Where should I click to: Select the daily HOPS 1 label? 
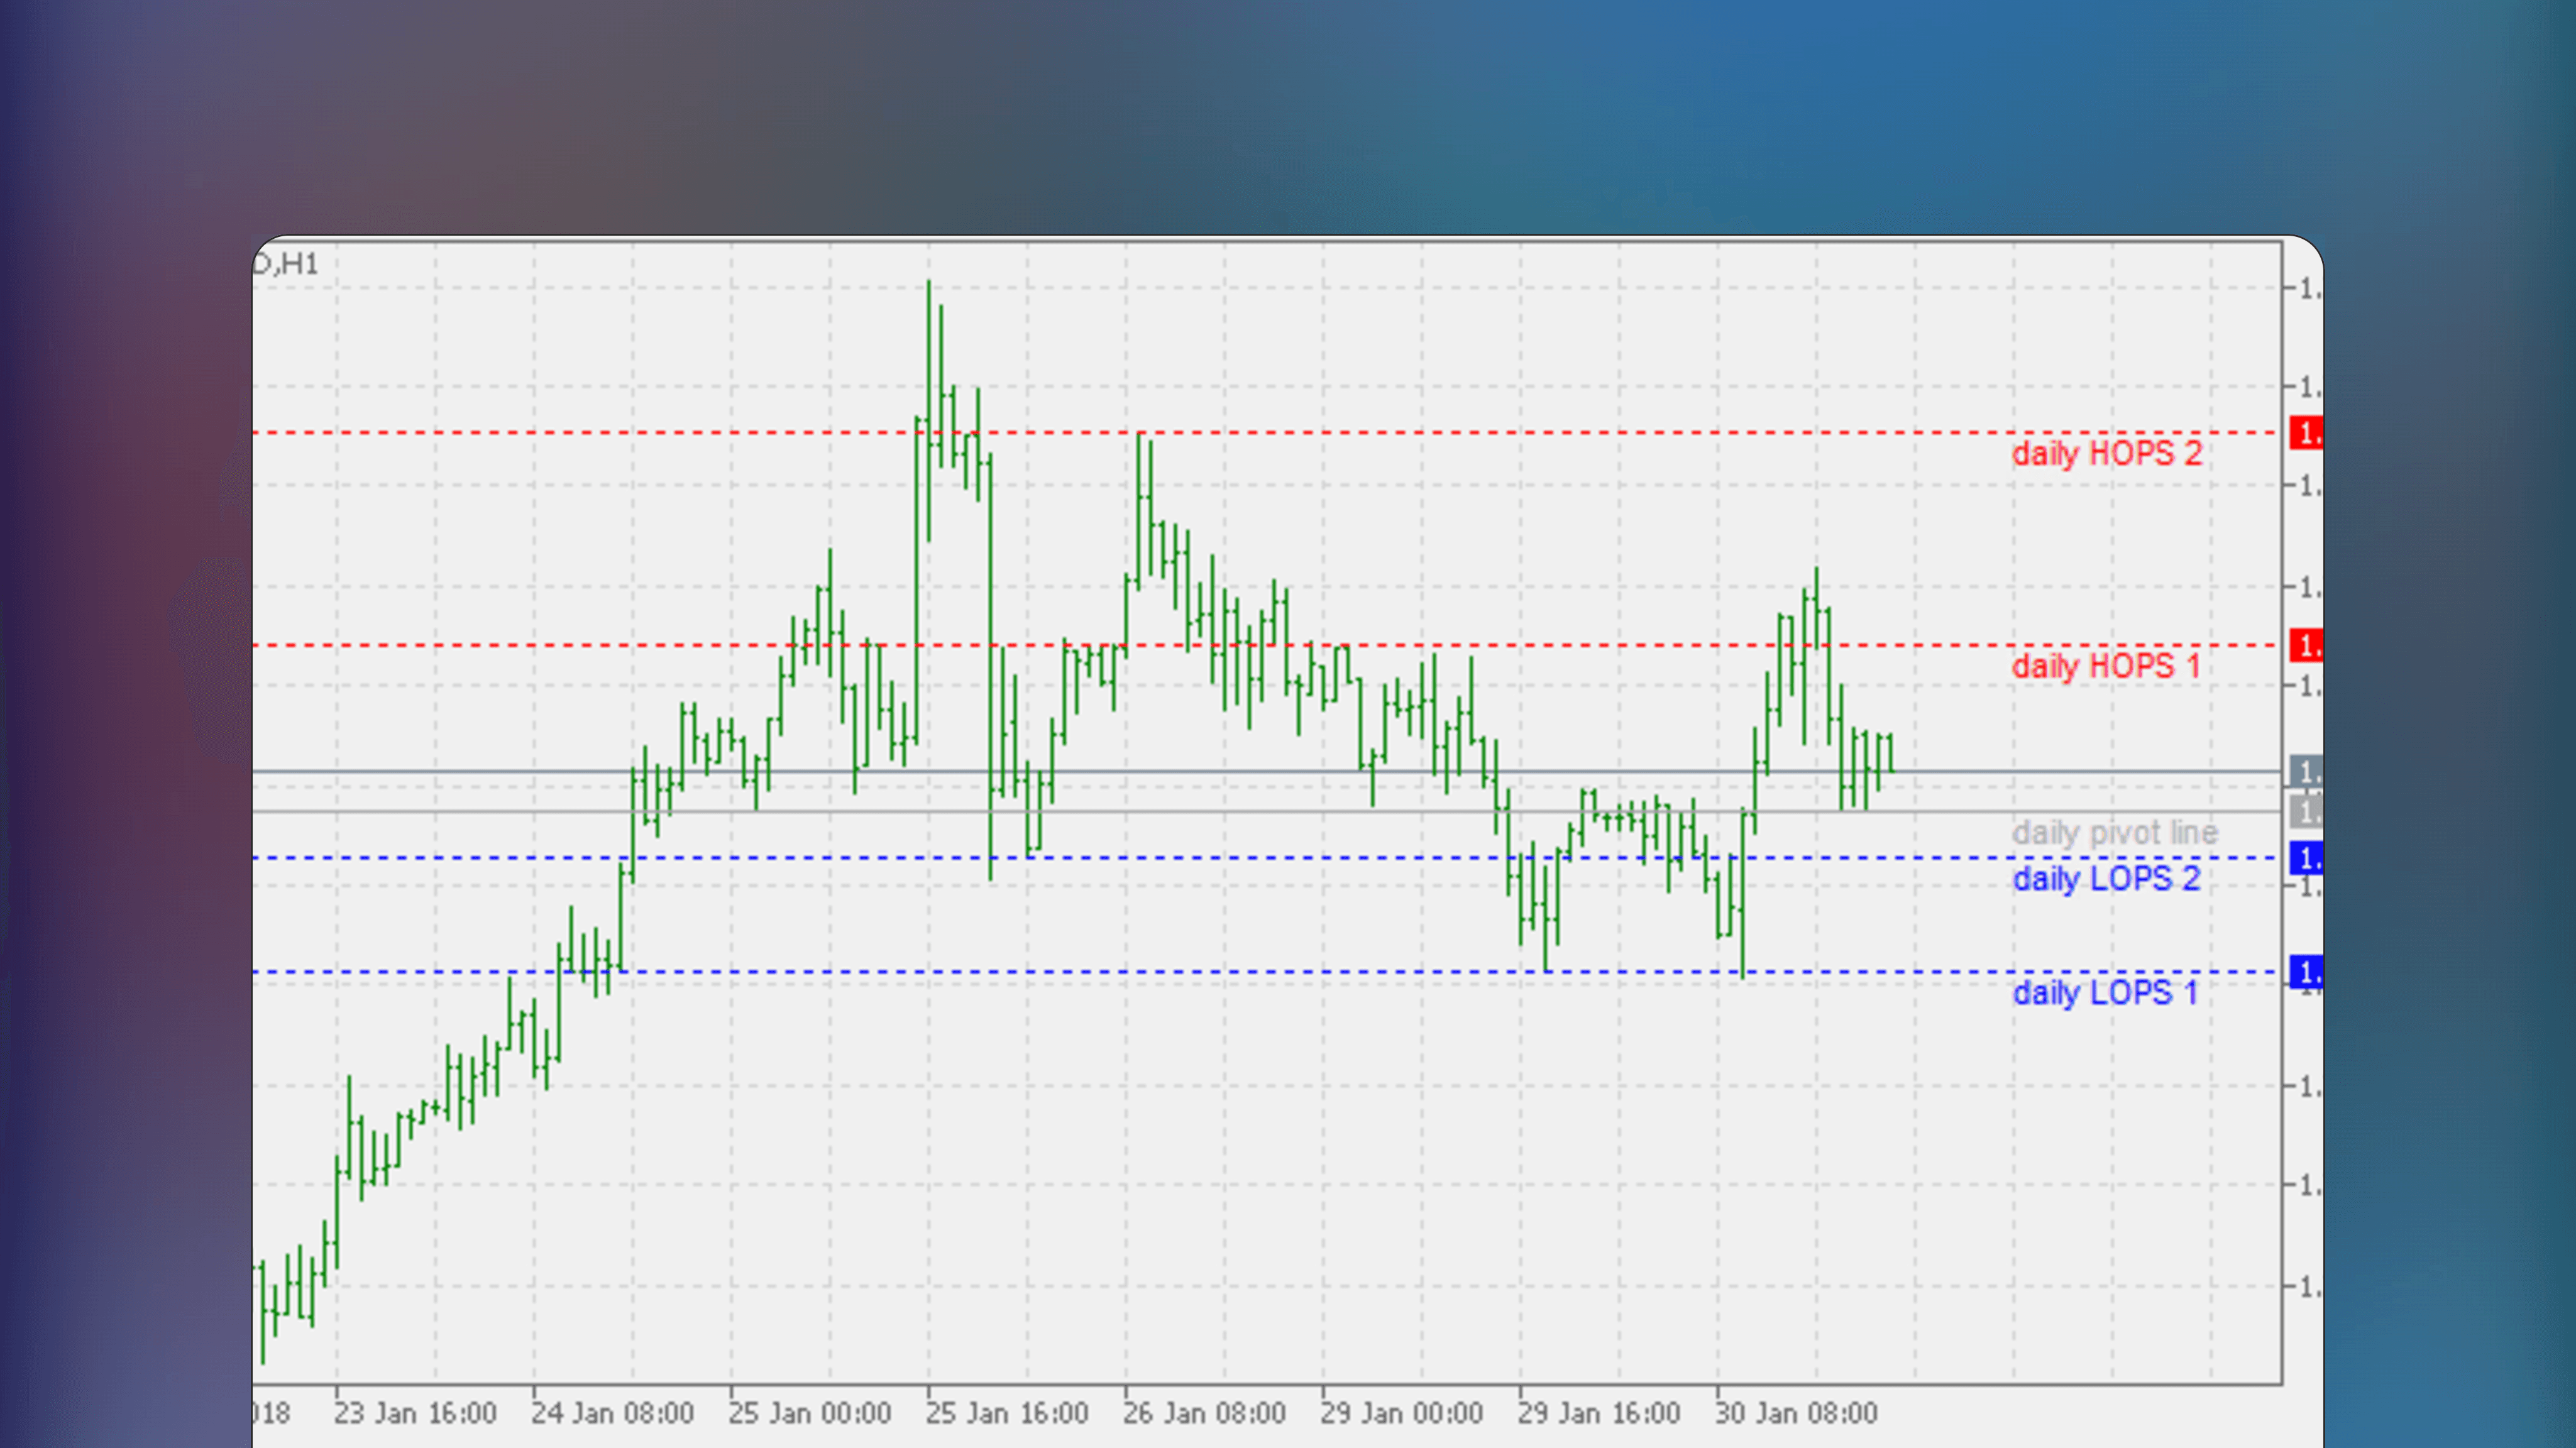click(x=2106, y=667)
